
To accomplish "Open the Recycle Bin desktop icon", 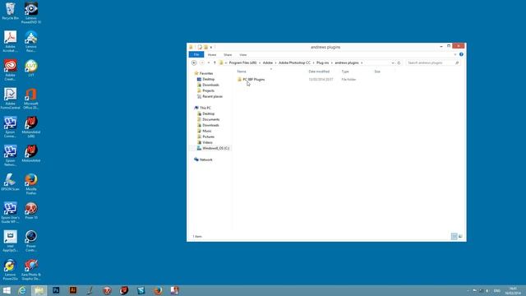I will [10, 11].
